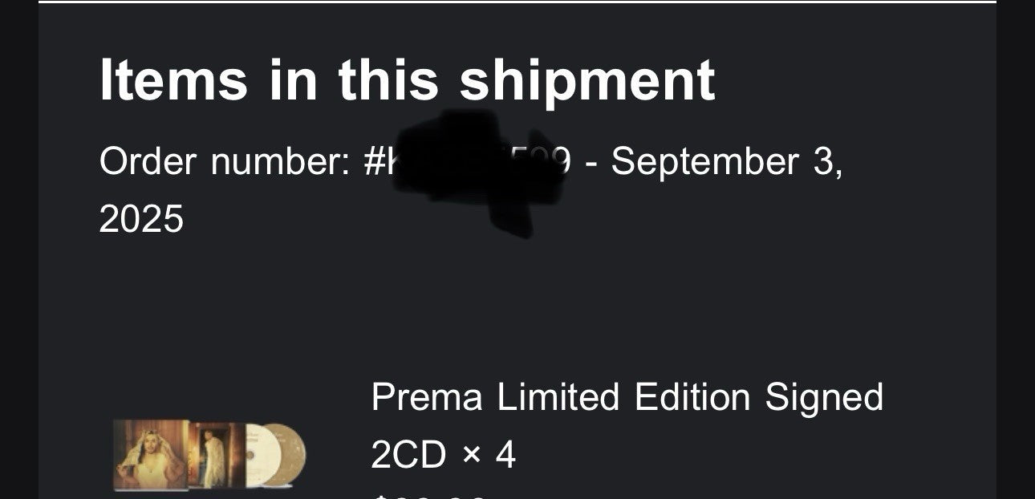1035x499 pixels.
Task: Click the first album cover photo
Action: coord(150,454)
